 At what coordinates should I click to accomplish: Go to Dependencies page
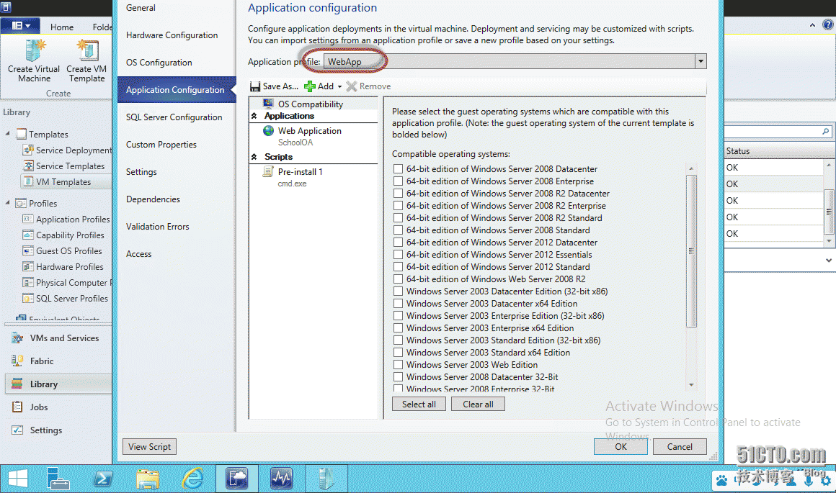153,199
